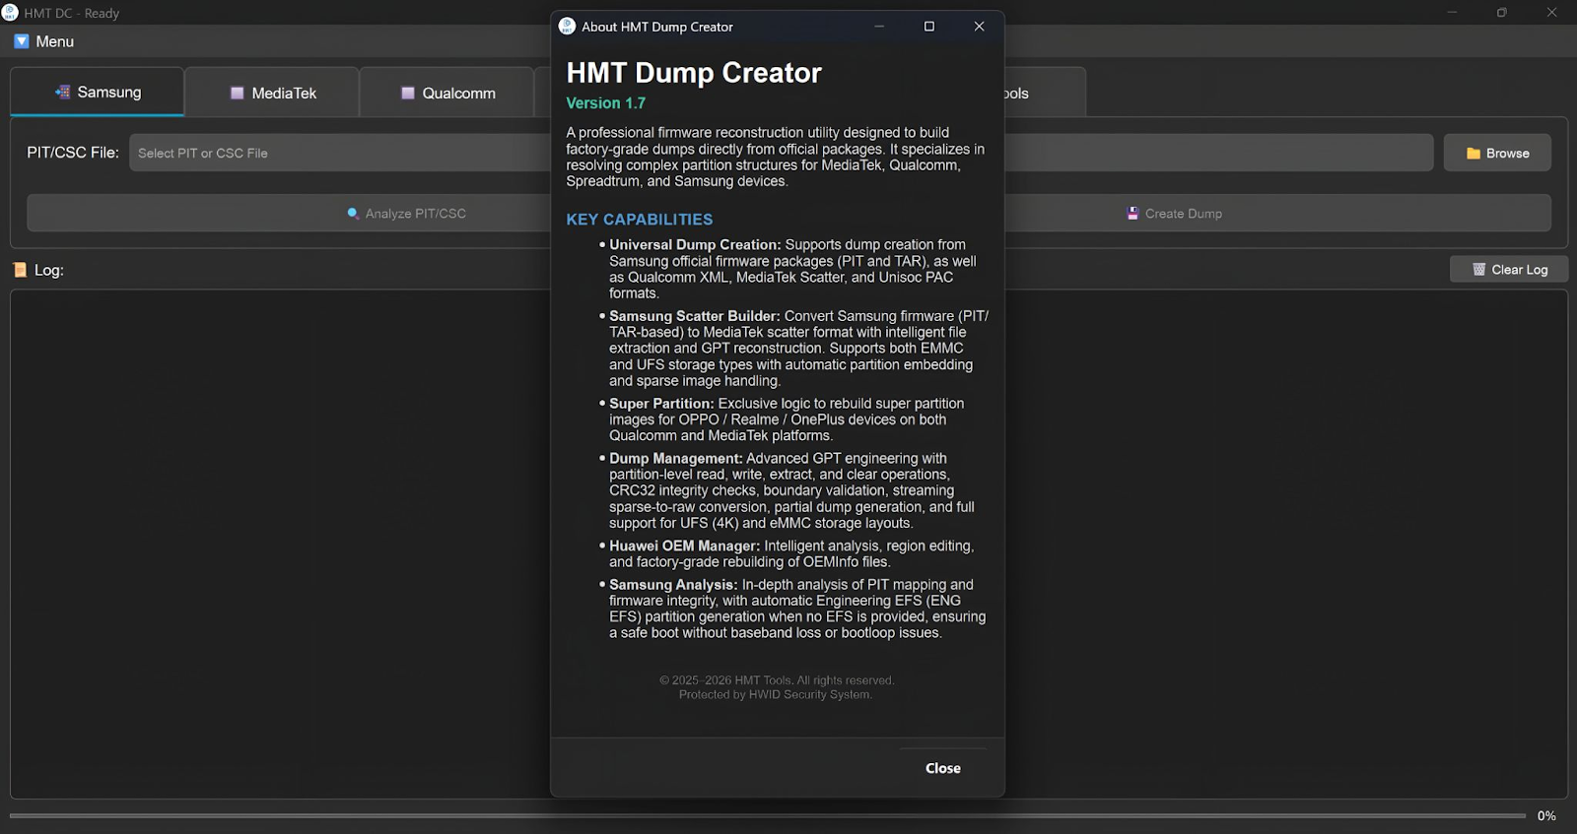Minimize the About HMT Dump Creator dialog
This screenshot has height=834, width=1577.
879,27
